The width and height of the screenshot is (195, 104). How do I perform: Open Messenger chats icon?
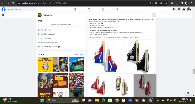[x=179, y=9]
